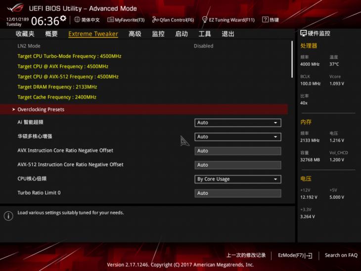This screenshot has width=361, height=271.
Task: Open MyFavorite(F3) list icon
Action: (110, 20)
